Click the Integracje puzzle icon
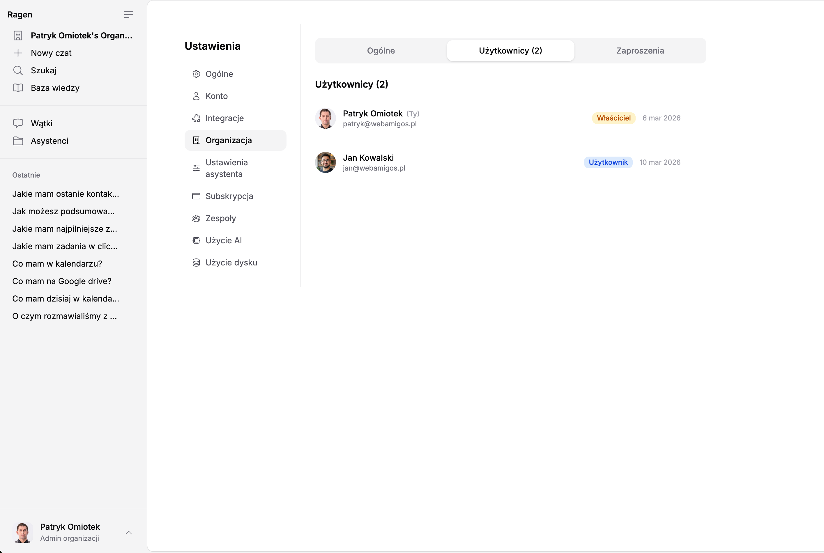This screenshot has height=553, width=824. 196,118
